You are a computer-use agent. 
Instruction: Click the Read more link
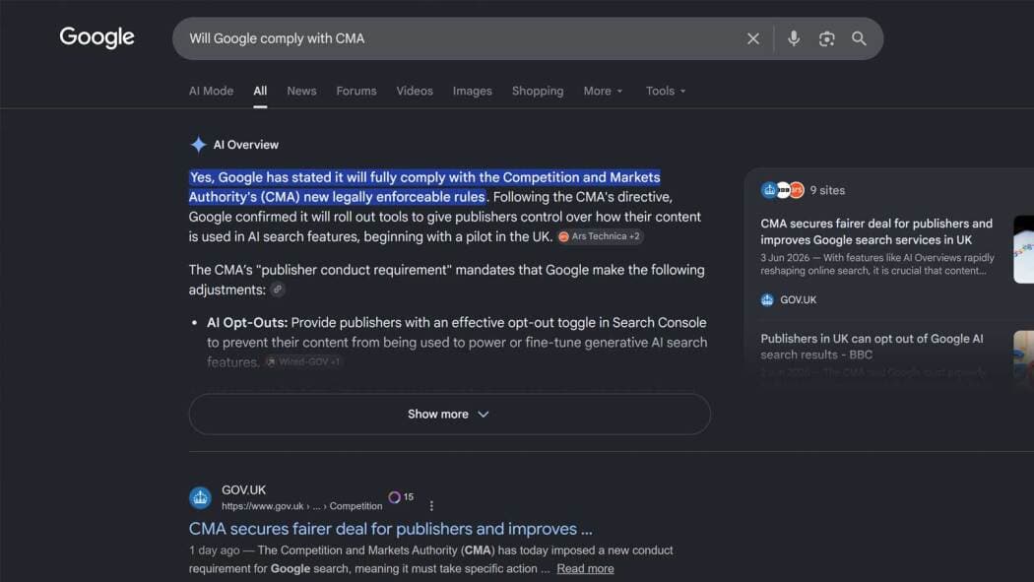click(585, 568)
